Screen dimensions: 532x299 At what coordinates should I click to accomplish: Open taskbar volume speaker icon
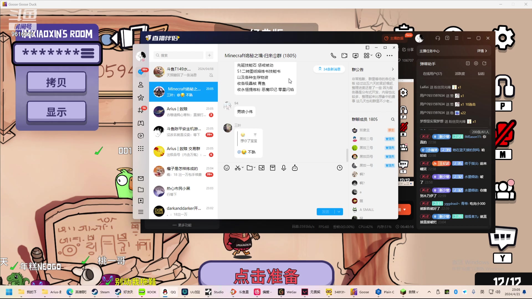tap(498, 292)
